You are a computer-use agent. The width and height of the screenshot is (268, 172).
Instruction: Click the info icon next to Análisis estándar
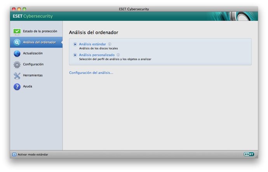point(110,44)
